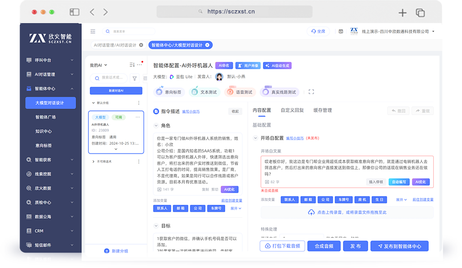Toggle fullscreen expand icon
The image size is (462, 268).
(311, 92)
